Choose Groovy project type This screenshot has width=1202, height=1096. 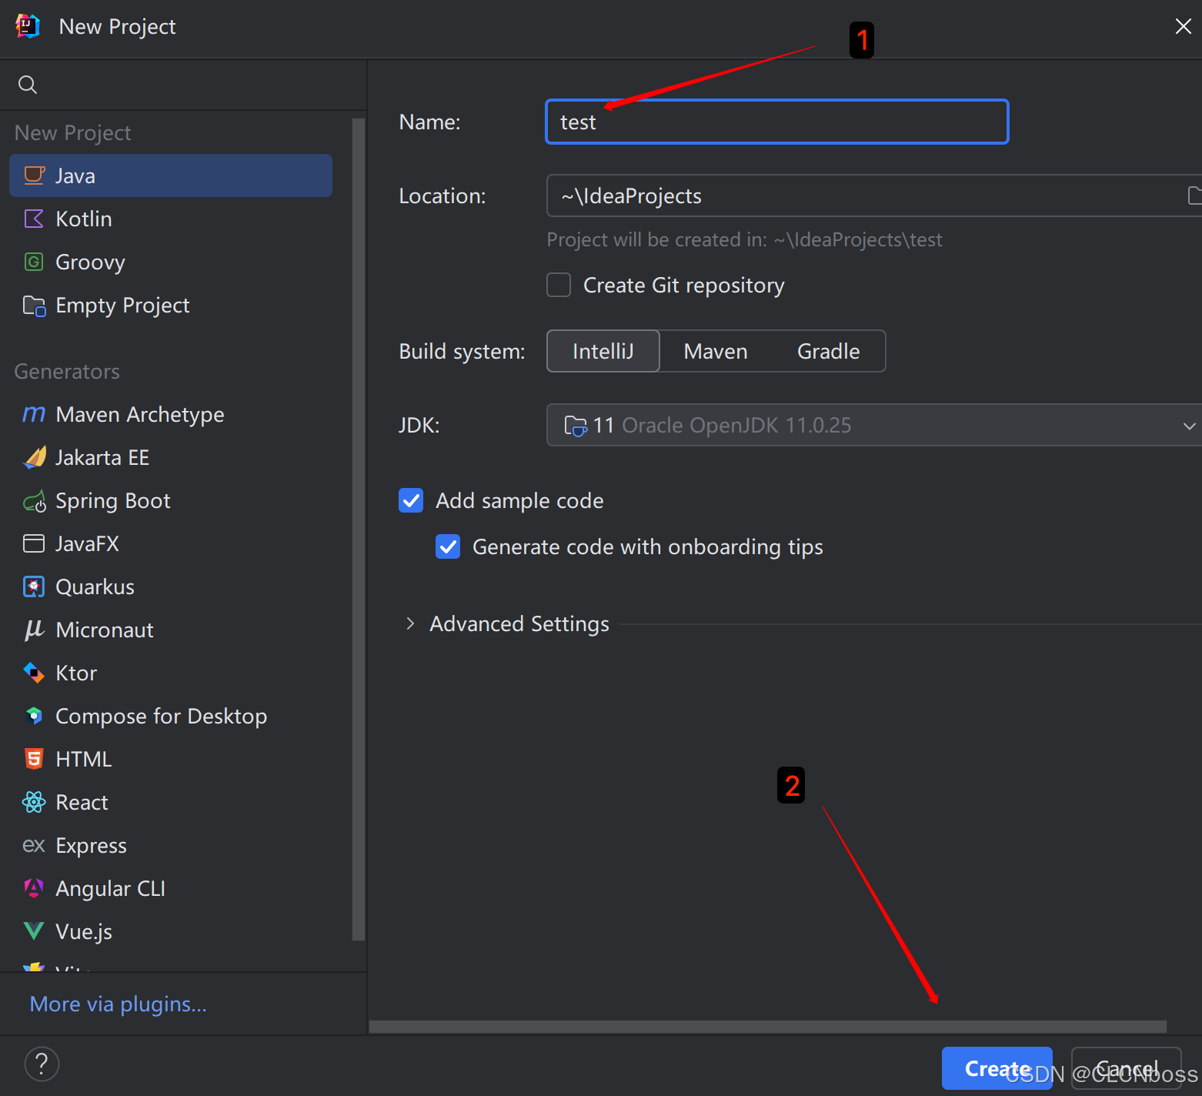(x=171, y=262)
